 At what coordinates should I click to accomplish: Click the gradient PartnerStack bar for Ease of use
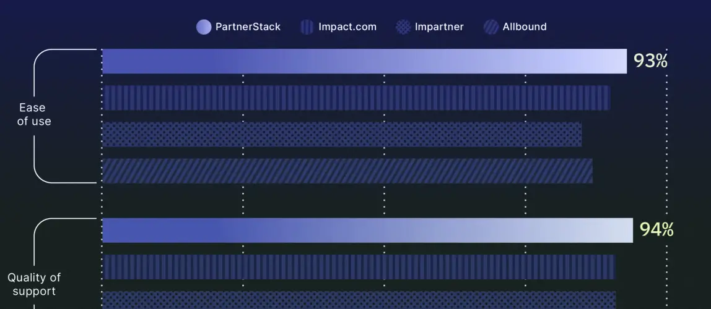click(364, 61)
